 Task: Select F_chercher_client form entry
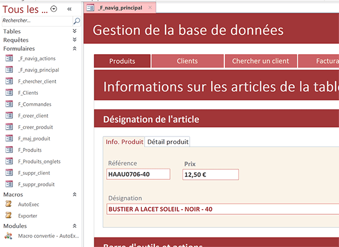(37, 81)
